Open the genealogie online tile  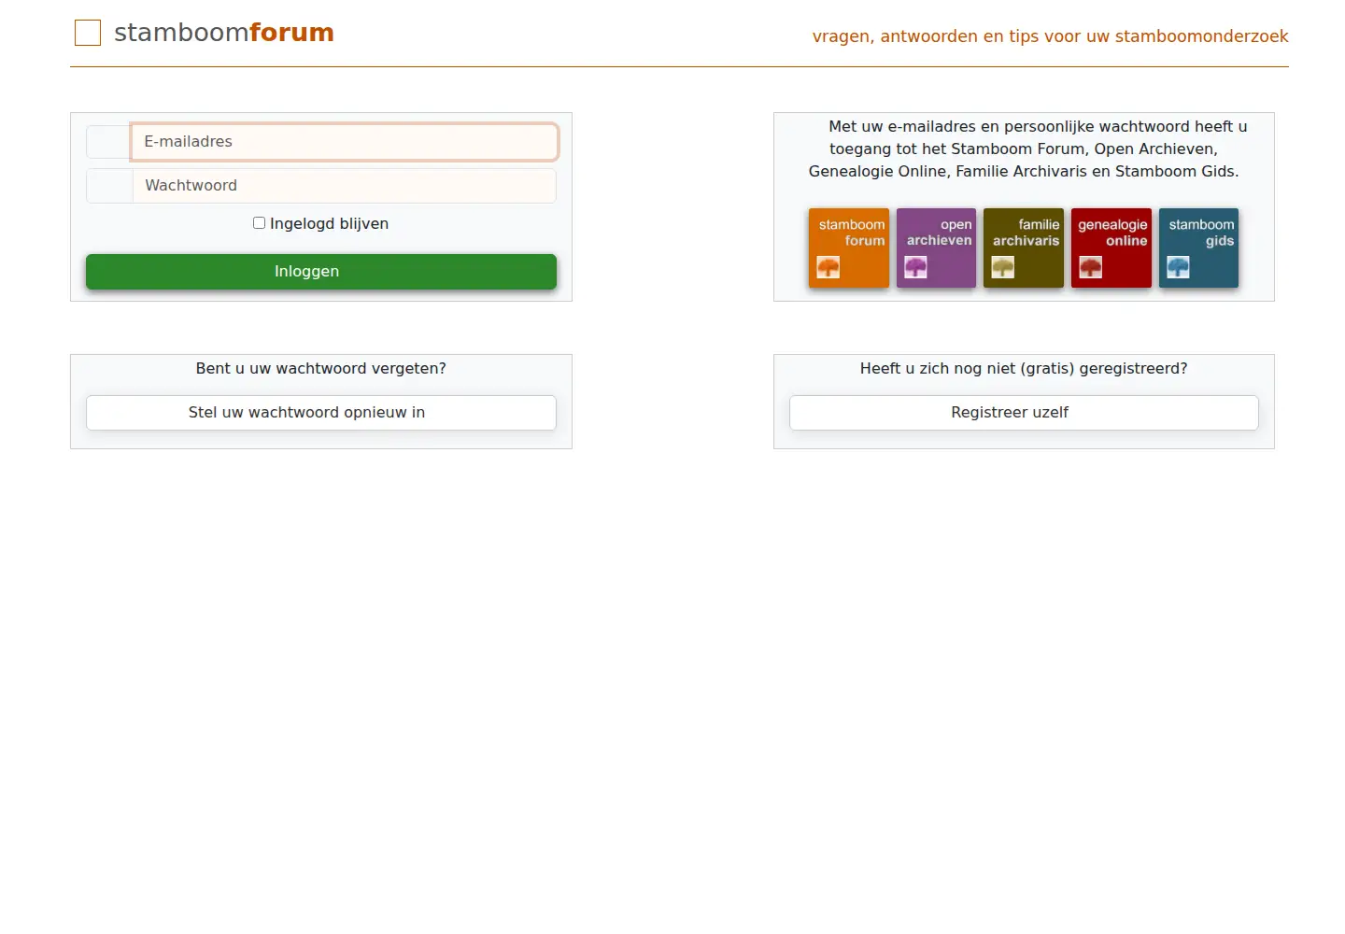click(x=1111, y=248)
